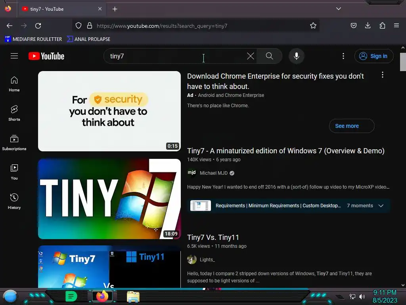The image size is (406, 305).
Task: Open YouTube settings three-dot menu
Action: [x=343, y=56]
